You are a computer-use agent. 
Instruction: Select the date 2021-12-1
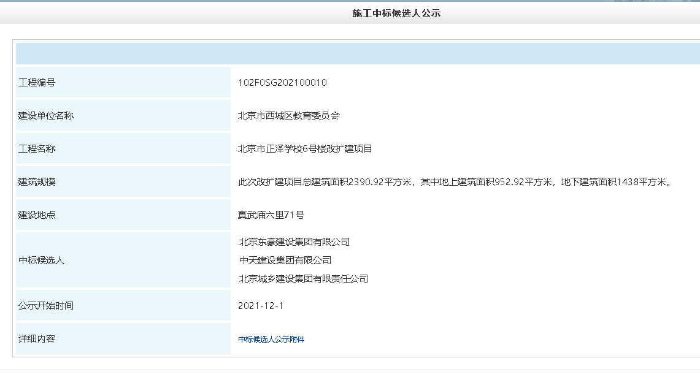[260, 306]
